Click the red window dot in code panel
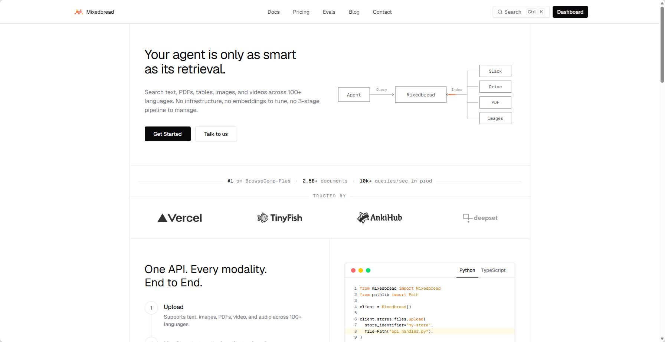This screenshot has height=342, width=665. pyautogui.click(x=353, y=270)
